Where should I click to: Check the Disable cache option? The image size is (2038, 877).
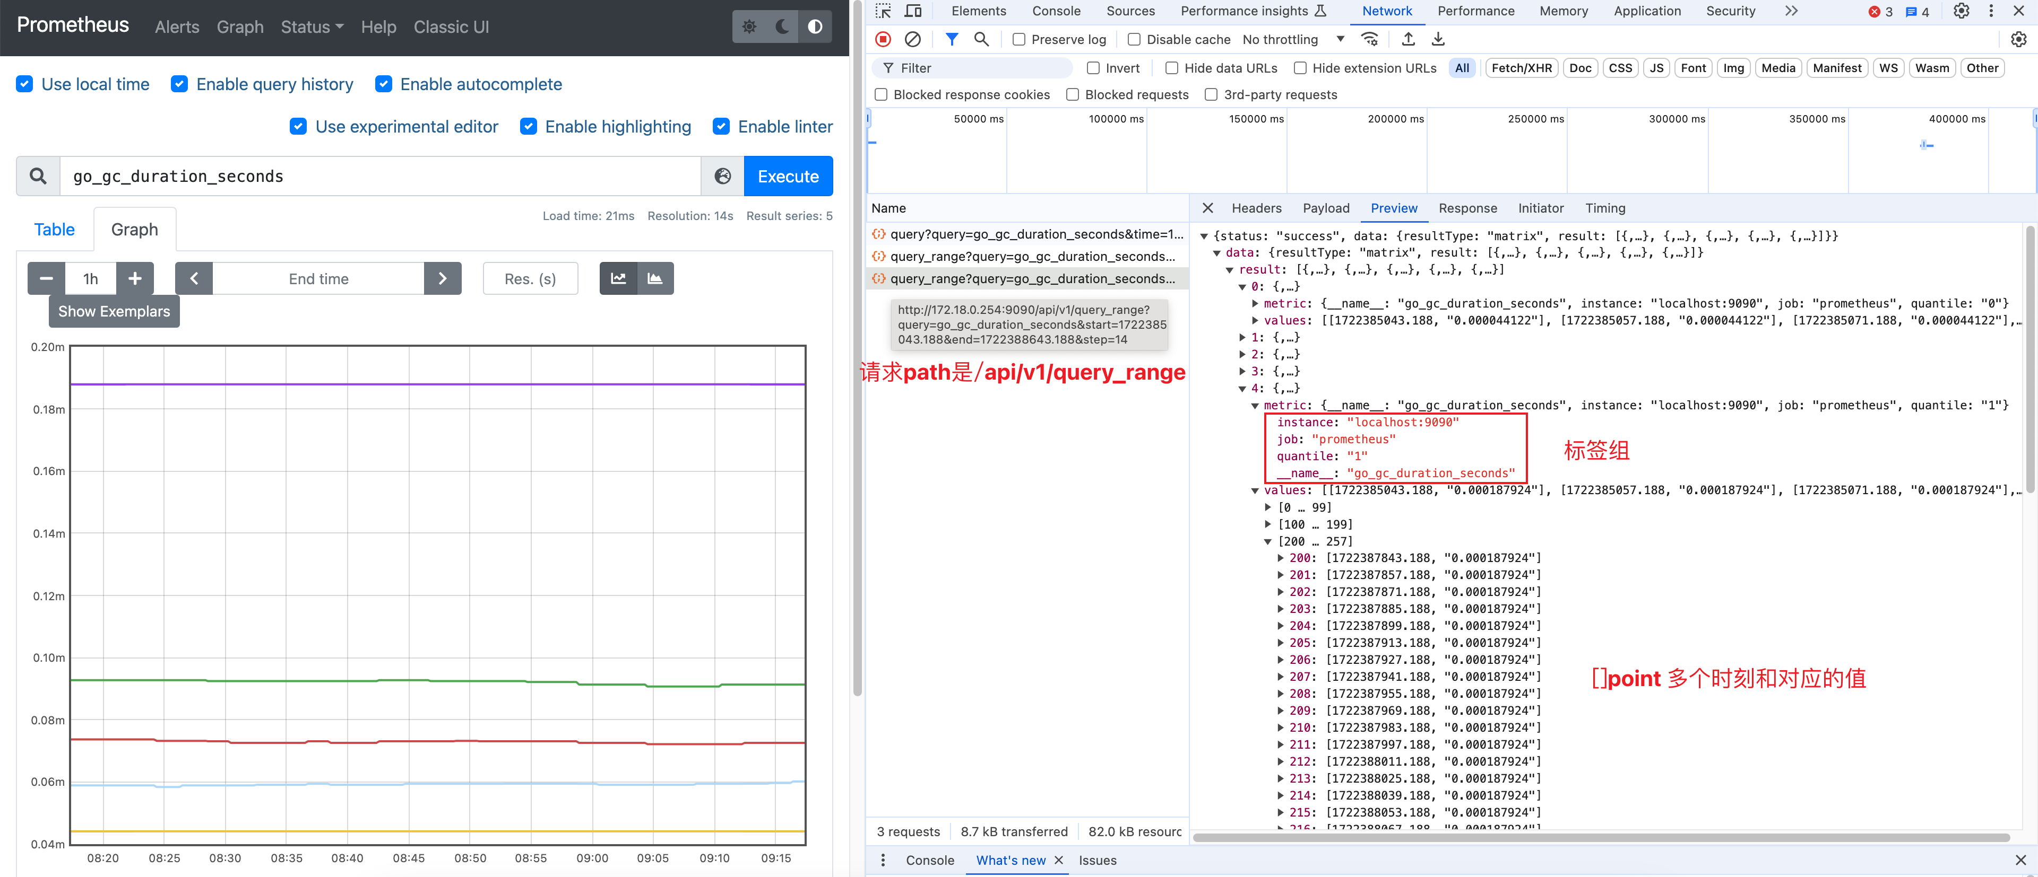[x=1134, y=40]
